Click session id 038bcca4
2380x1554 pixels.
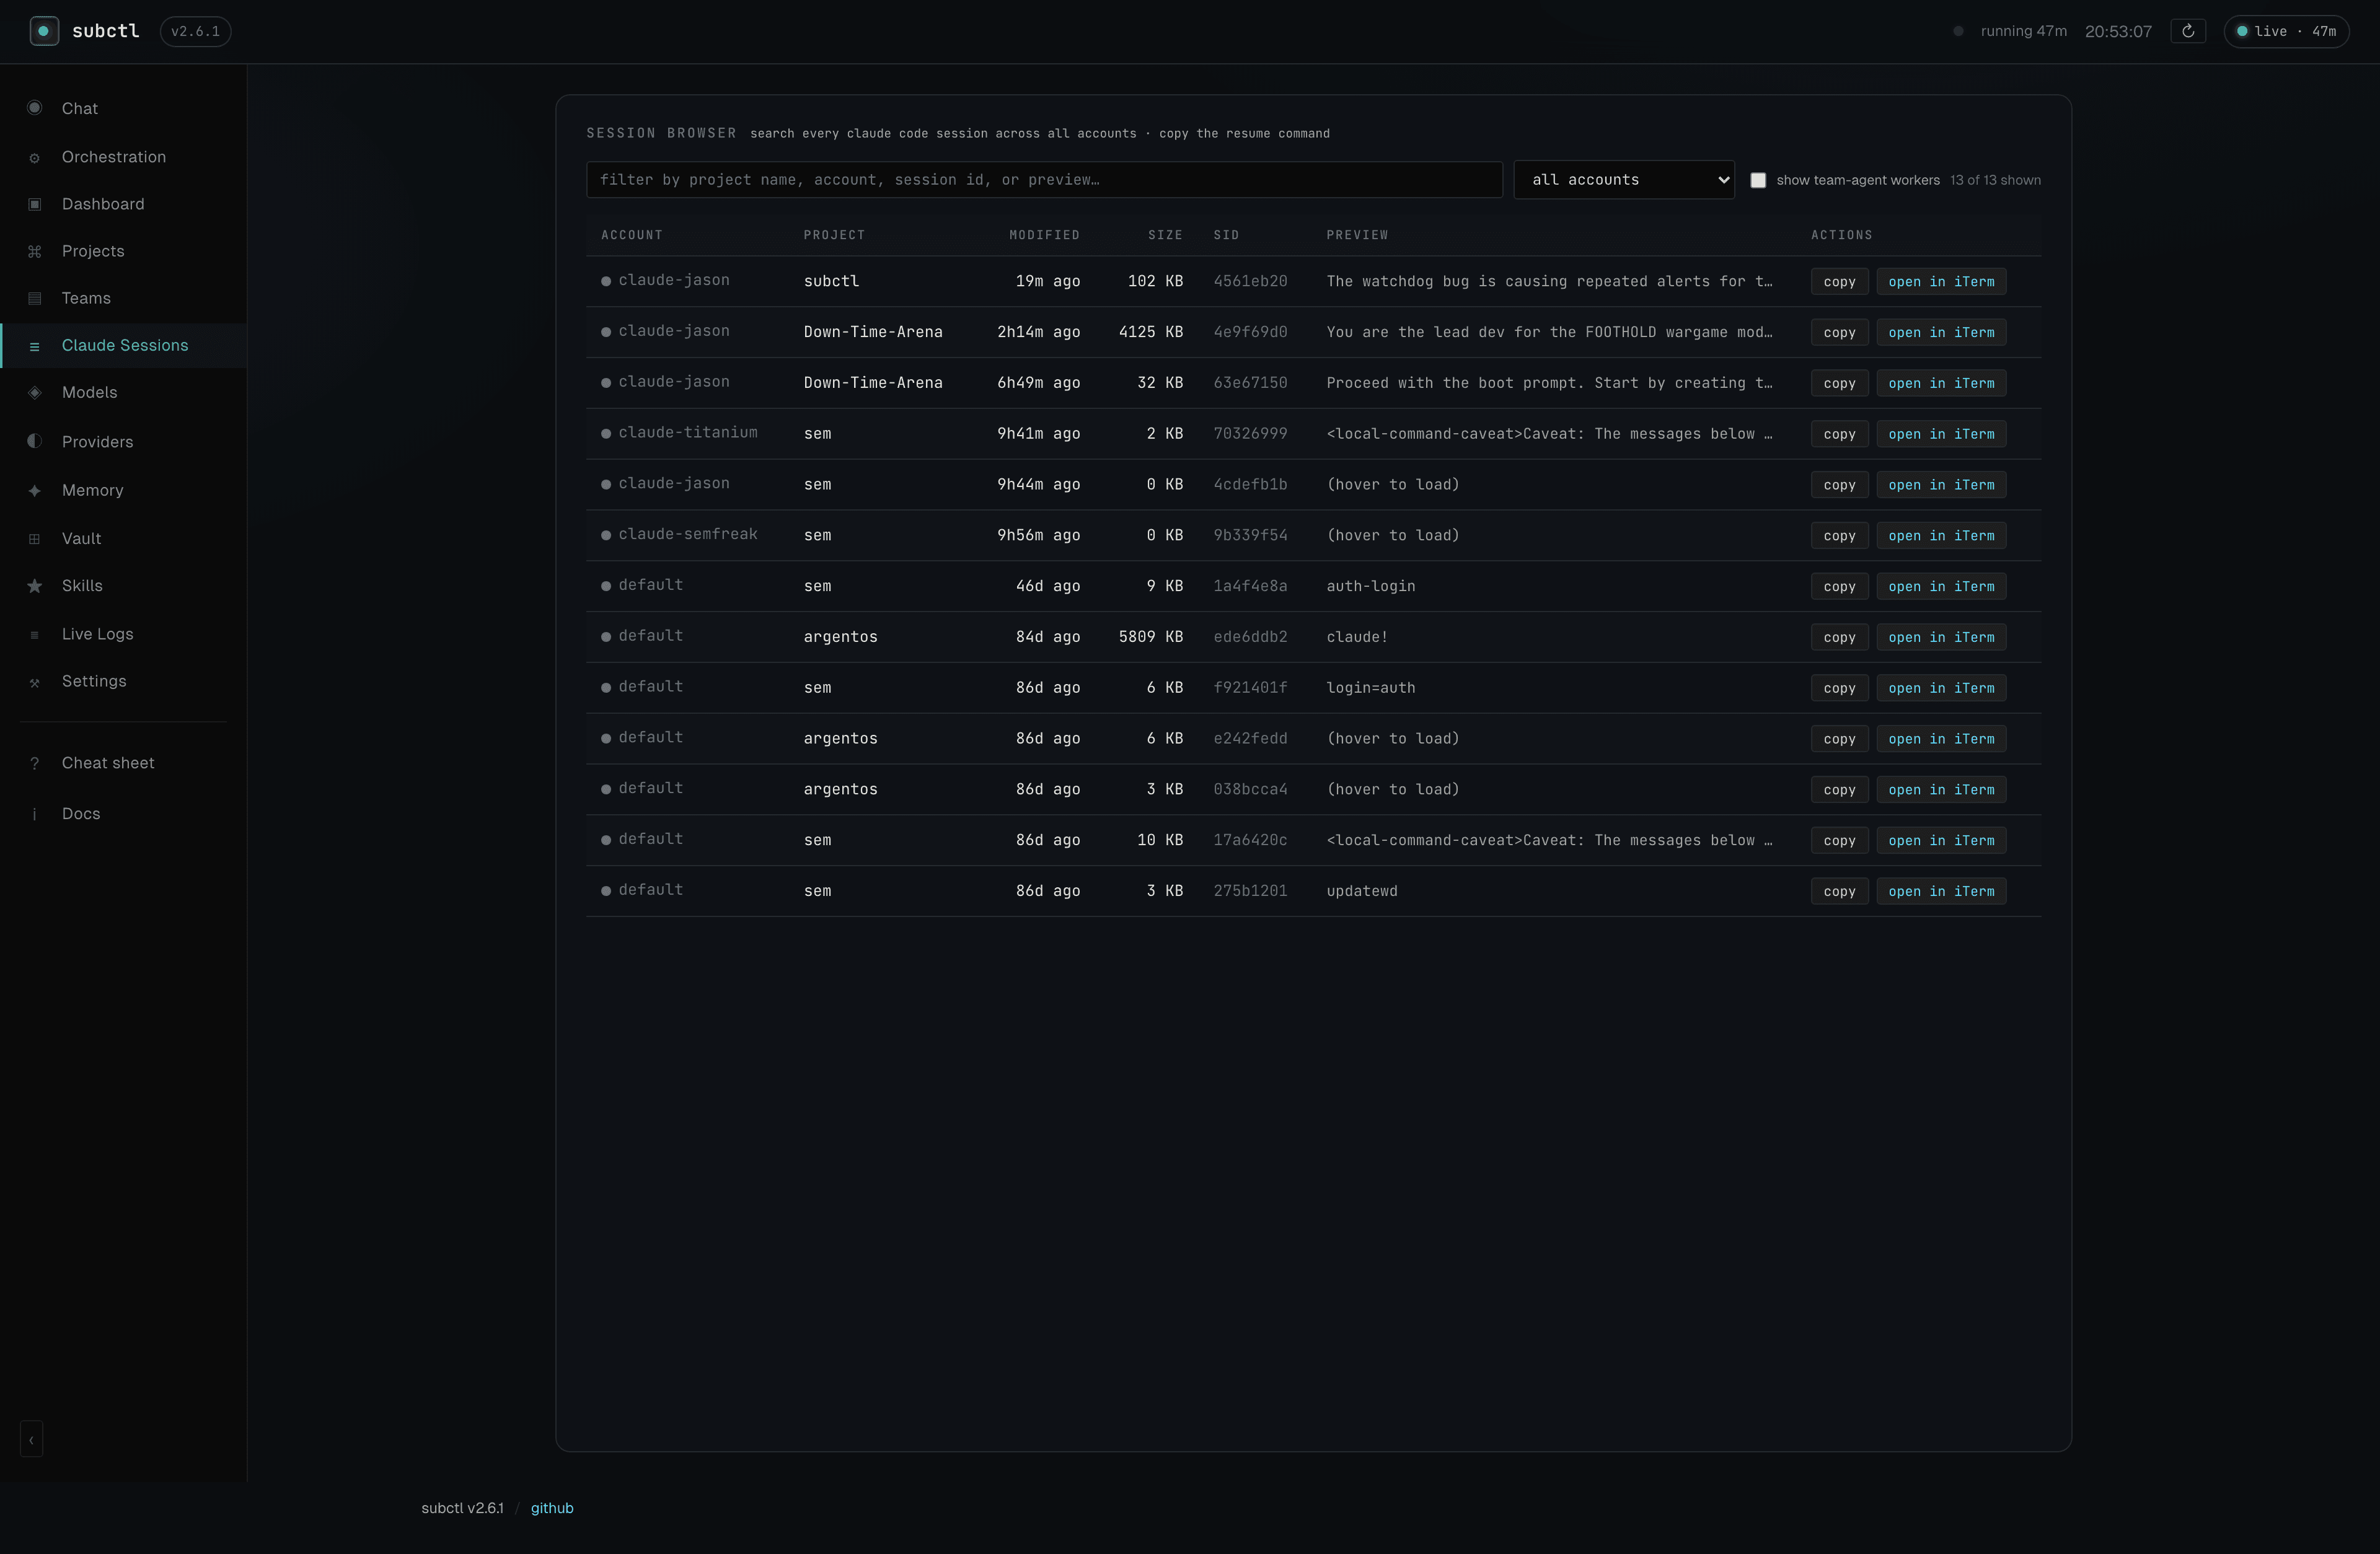pyautogui.click(x=1250, y=790)
